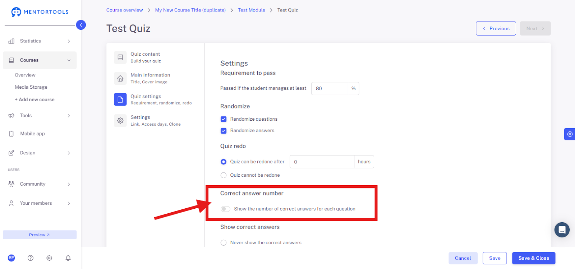The height and width of the screenshot is (269, 575).
Task: Click the Statistics bar chart icon
Action: pyautogui.click(x=11, y=41)
